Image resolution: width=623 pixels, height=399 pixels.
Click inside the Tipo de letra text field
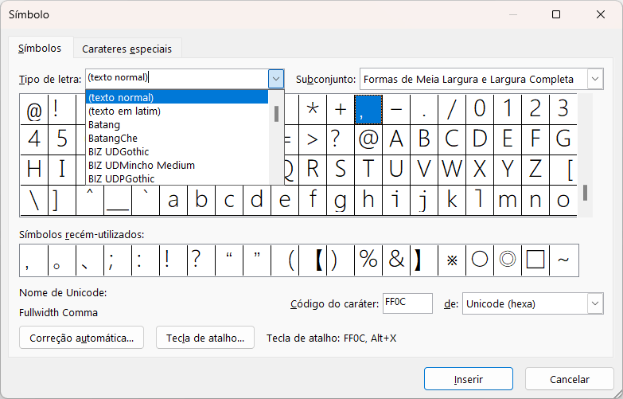click(x=177, y=78)
